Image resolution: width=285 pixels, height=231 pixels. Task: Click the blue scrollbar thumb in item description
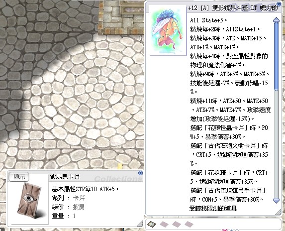pyautogui.click(x=276, y=56)
